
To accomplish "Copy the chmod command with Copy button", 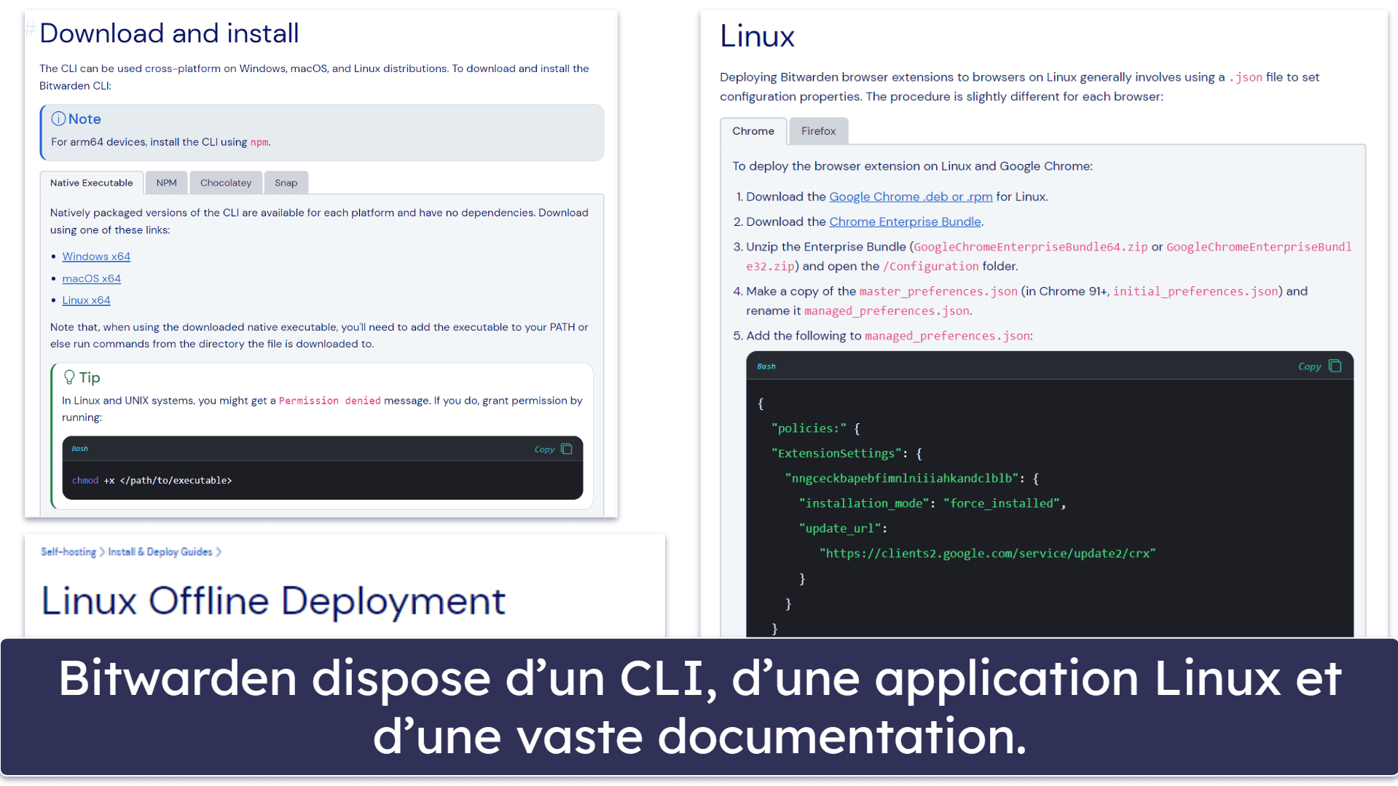I will coord(544,449).
